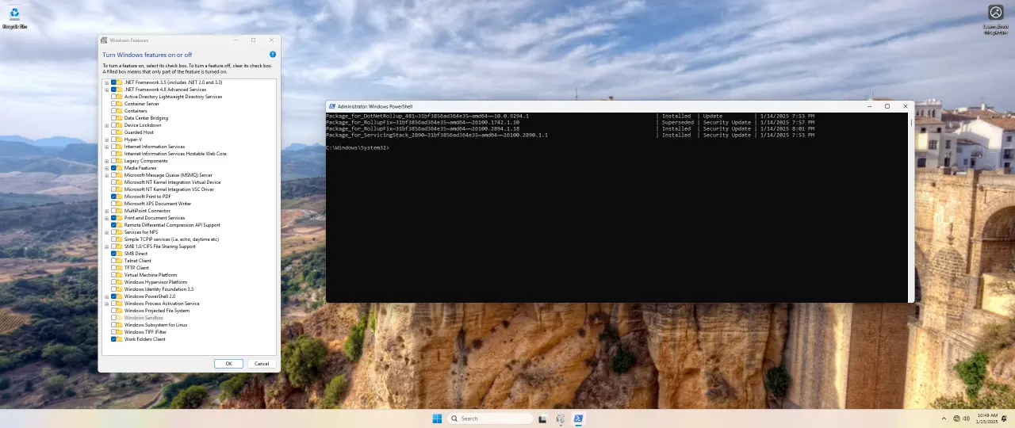Select 'Remote Differential Compression API Support' row
1015x428 pixels.
click(x=172, y=225)
